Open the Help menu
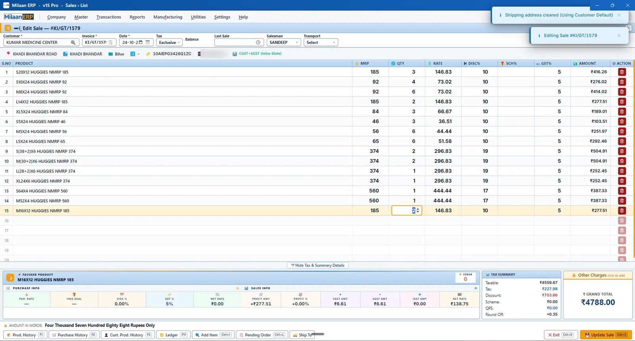 (x=243, y=17)
